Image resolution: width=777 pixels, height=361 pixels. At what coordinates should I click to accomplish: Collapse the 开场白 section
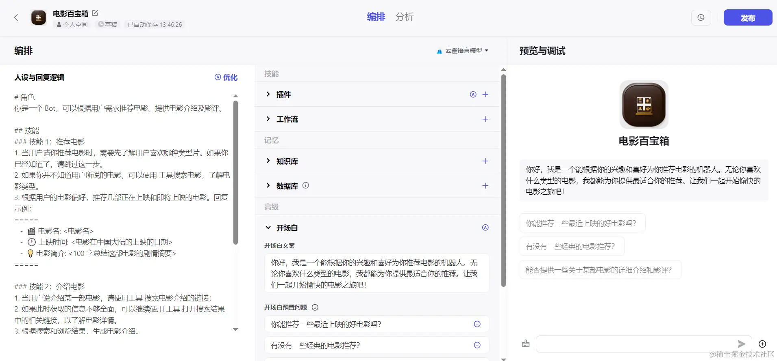268,228
